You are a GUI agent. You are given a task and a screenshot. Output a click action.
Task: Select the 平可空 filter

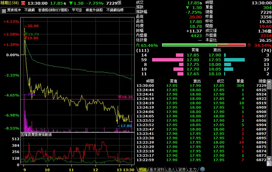pyautogui.click(x=77, y=10)
